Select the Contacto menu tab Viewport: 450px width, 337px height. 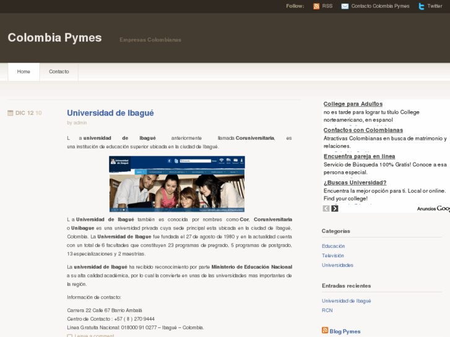coord(59,72)
